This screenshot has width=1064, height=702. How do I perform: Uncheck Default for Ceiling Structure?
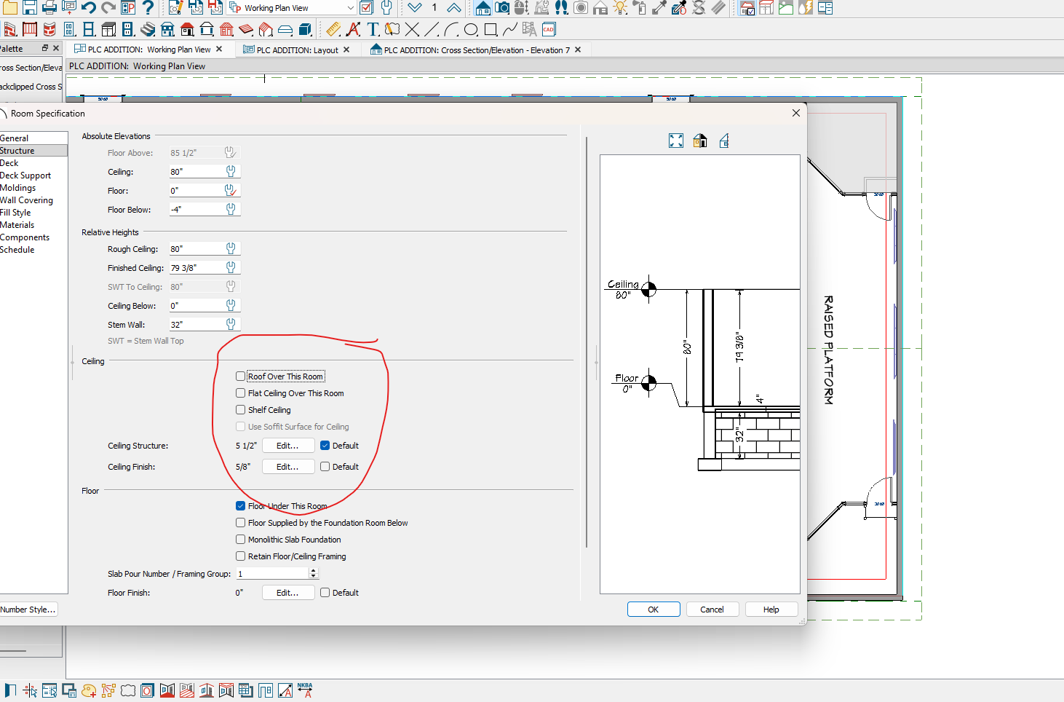(x=325, y=446)
